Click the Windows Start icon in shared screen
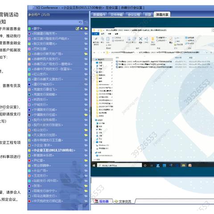The width and height of the screenshot is (214, 214). (x=94, y=165)
